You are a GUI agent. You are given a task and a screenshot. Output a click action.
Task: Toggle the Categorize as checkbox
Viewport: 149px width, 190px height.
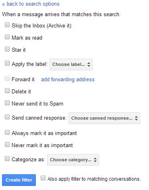pyautogui.click(x=7, y=158)
